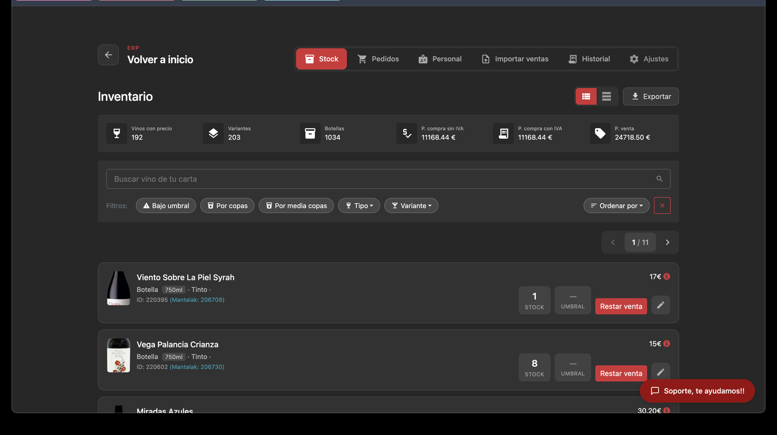The width and height of the screenshot is (777, 435).
Task: Edit Vega Palancia Crianza with pencil icon
Action: (660, 372)
